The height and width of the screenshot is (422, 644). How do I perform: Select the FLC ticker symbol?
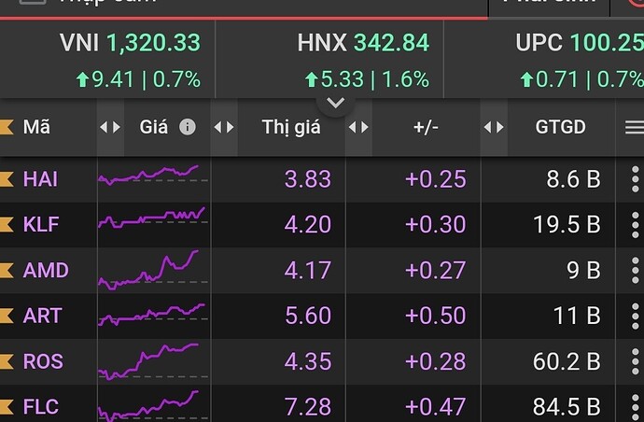click(41, 407)
